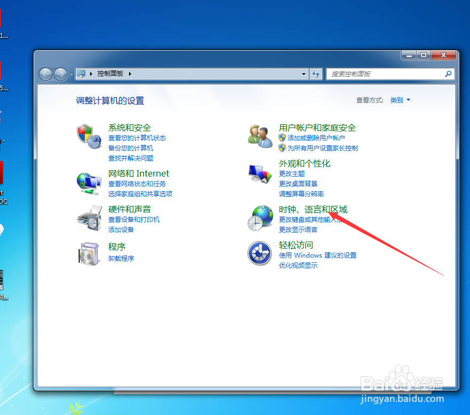Click the refresh icon in the address bar
This screenshot has height=415, width=470.
coord(316,74)
